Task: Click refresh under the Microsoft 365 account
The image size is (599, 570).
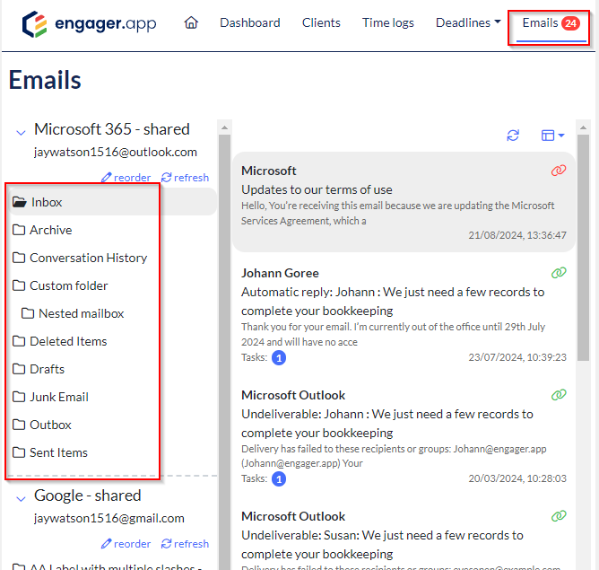Action: (x=185, y=178)
